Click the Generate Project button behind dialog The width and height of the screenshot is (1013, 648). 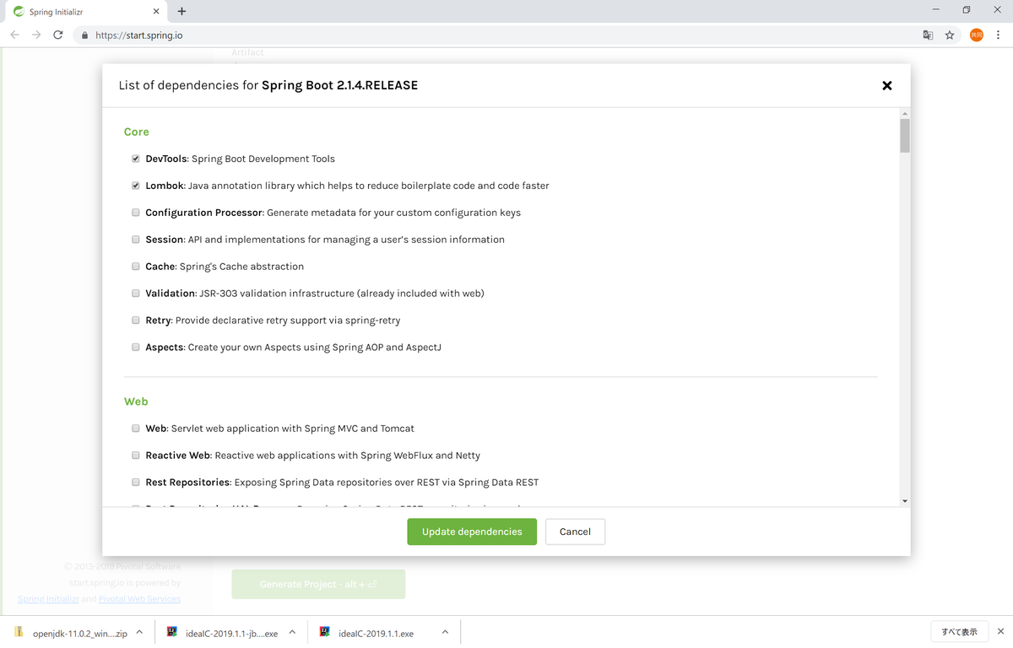click(x=318, y=584)
